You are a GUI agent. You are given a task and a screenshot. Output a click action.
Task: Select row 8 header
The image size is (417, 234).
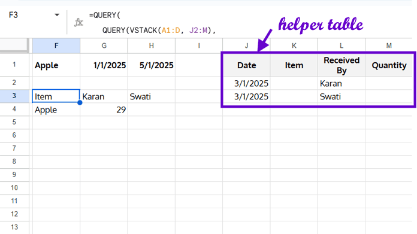point(14,162)
